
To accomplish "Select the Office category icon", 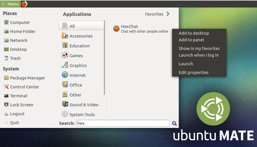I will (65, 85).
